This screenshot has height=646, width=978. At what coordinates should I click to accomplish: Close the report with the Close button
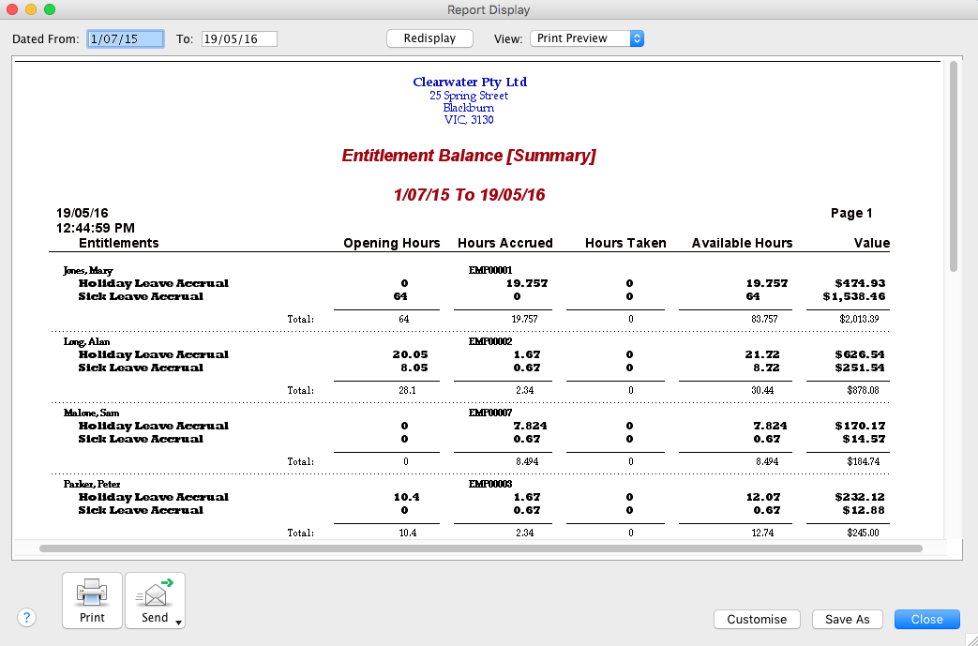coord(926,619)
